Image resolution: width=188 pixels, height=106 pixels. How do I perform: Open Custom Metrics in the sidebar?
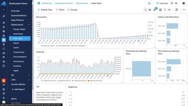pos(18,84)
